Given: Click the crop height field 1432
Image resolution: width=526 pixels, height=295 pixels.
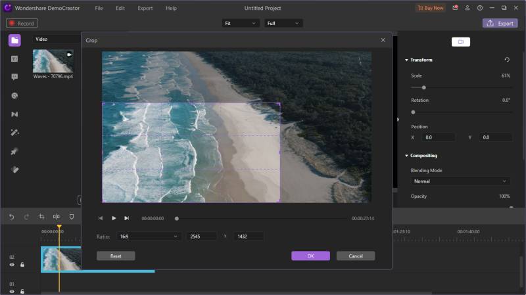Looking at the screenshot, I should point(249,237).
